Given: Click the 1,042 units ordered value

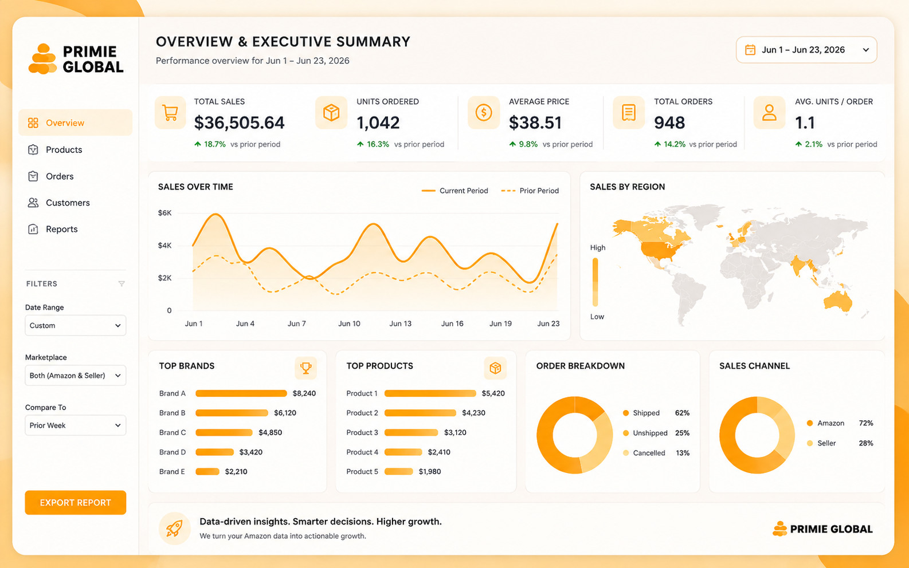Looking at the screenshot, I should pos(378,123).
